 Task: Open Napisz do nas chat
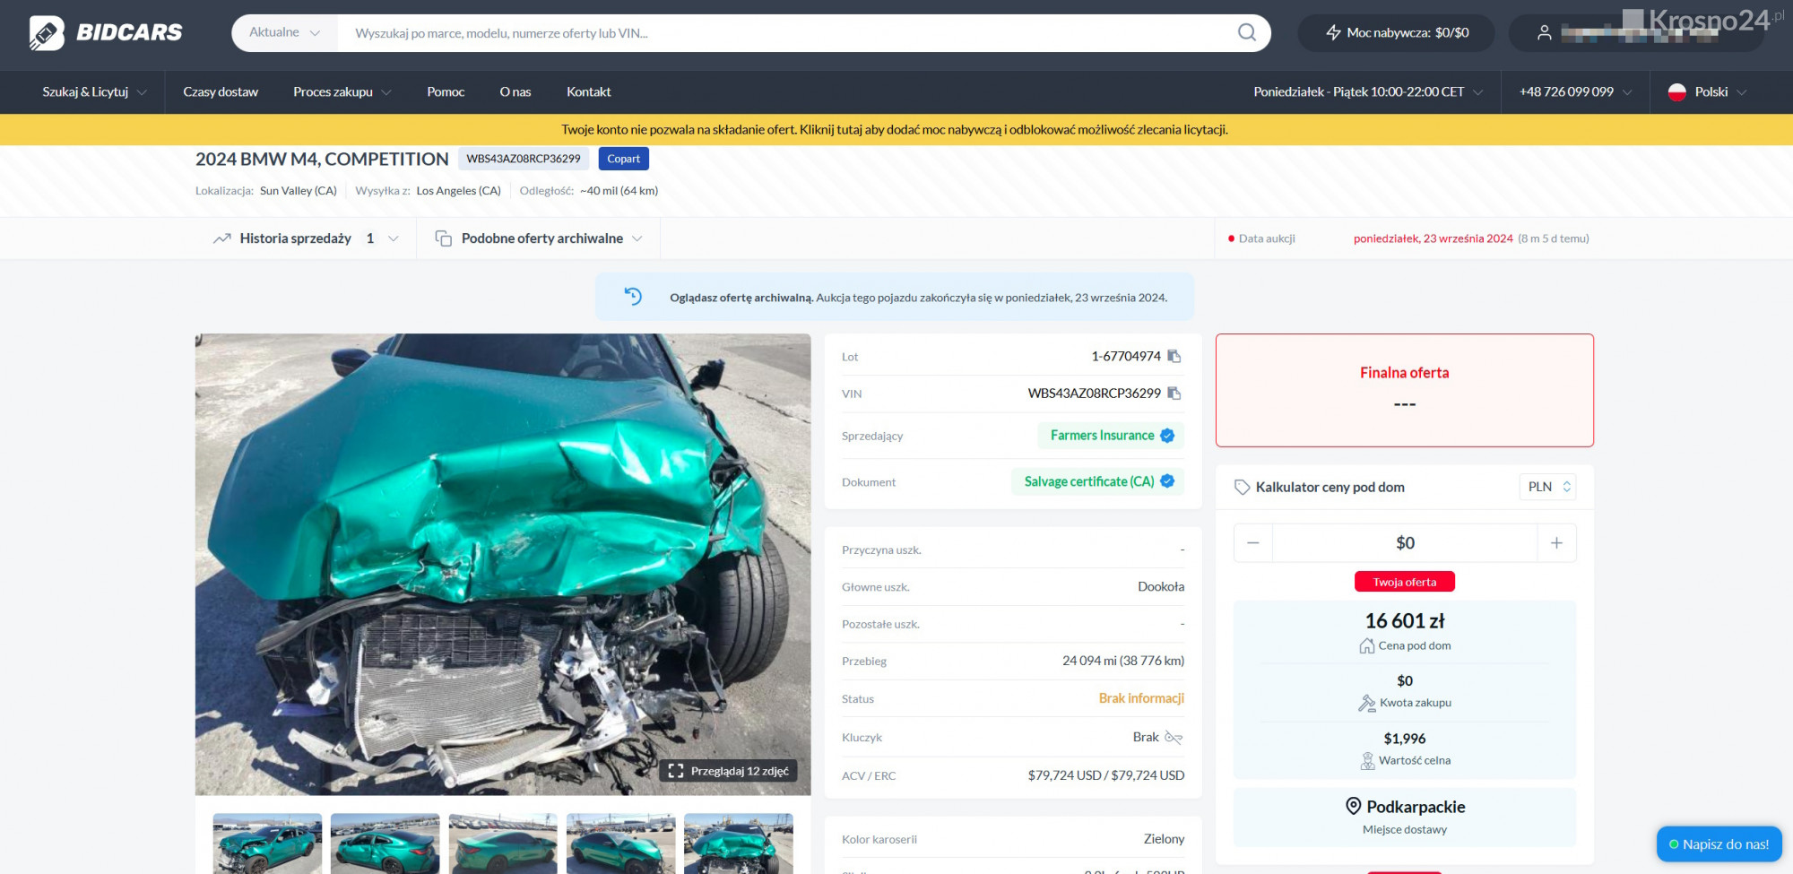pyautogui.click(x=1719, y=844)
